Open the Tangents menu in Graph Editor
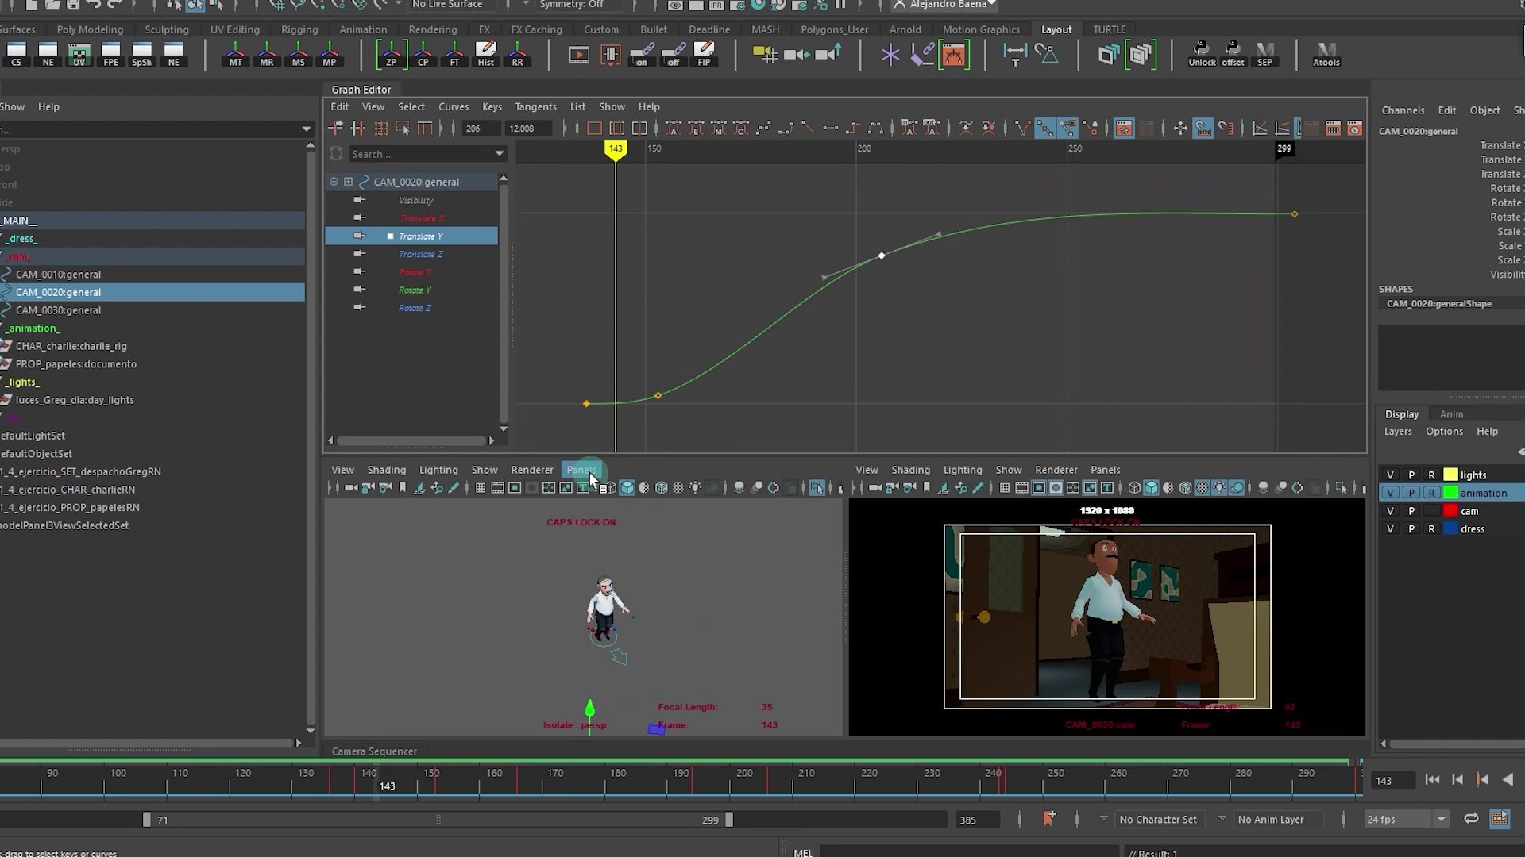 click(535, 106)
